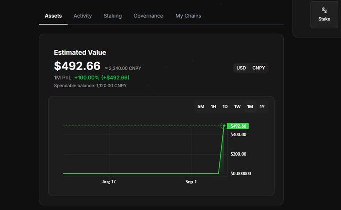The image size is (341, 210).
Task: Switch value display to CNPY
Action: [x=258, y=68]
